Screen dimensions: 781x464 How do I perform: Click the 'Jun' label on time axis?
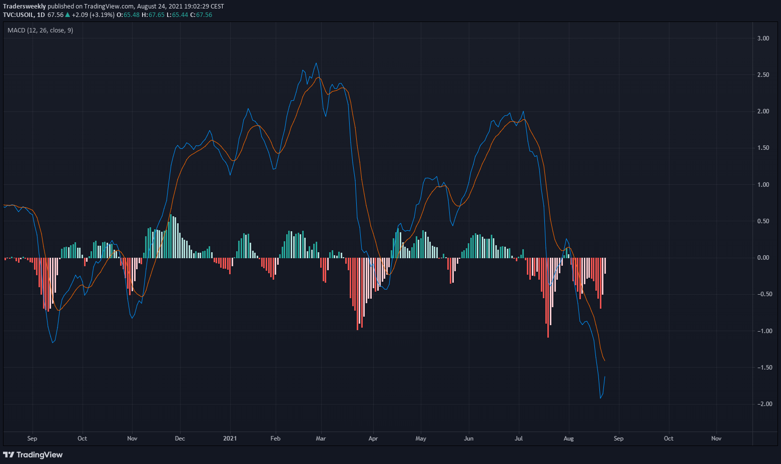(469, 439)
